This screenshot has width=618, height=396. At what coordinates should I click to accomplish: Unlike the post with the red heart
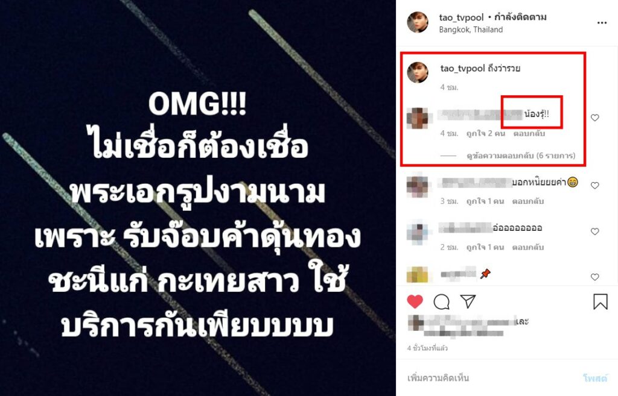[415, 301]
